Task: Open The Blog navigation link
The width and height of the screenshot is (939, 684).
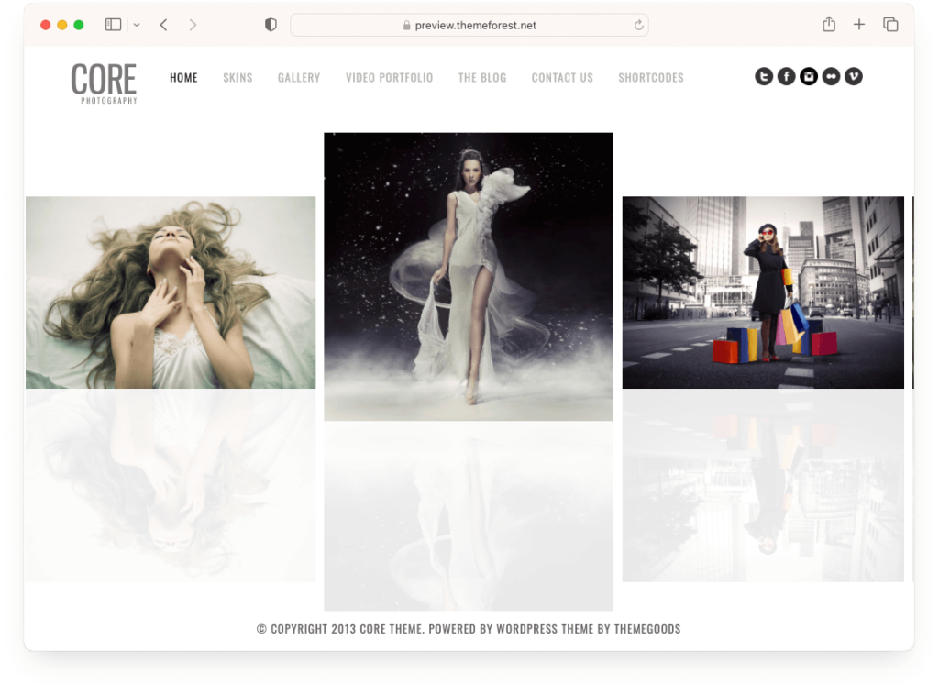Action: pos(482,78)
